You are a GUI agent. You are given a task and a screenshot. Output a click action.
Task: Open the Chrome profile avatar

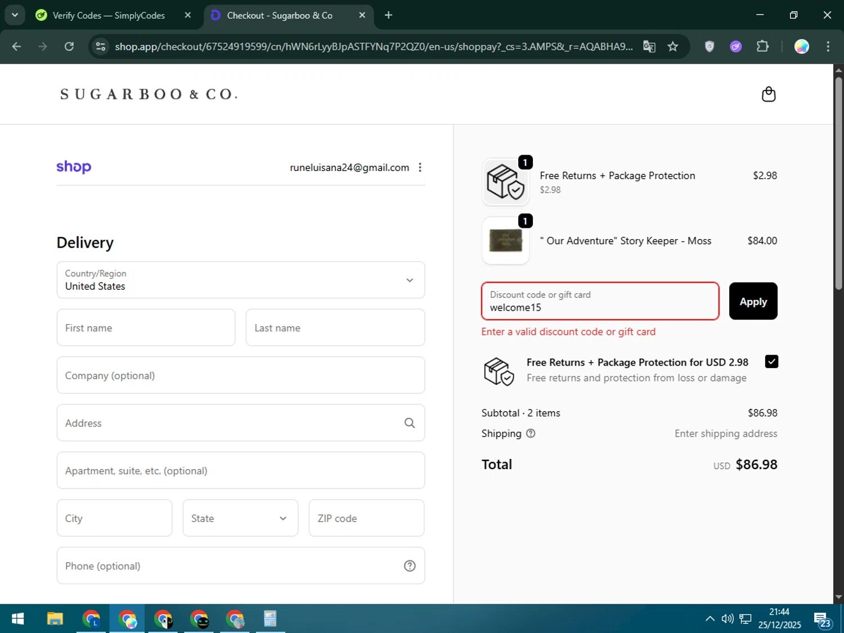click(x=802, y=46)
